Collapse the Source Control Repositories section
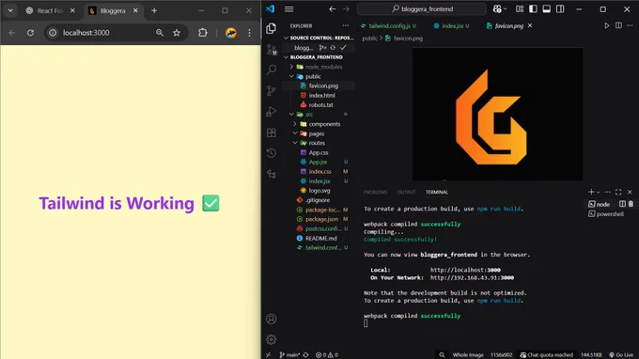 point(286,38)
